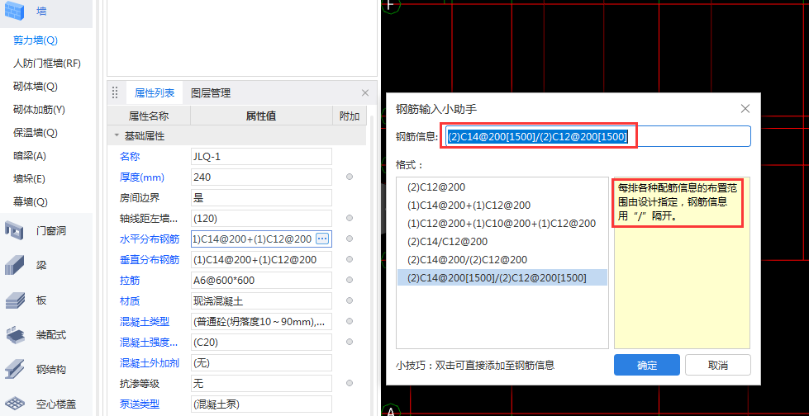
Task: Toggle the 附加 circle for 轴线距左墙
Action: point(350,218)
